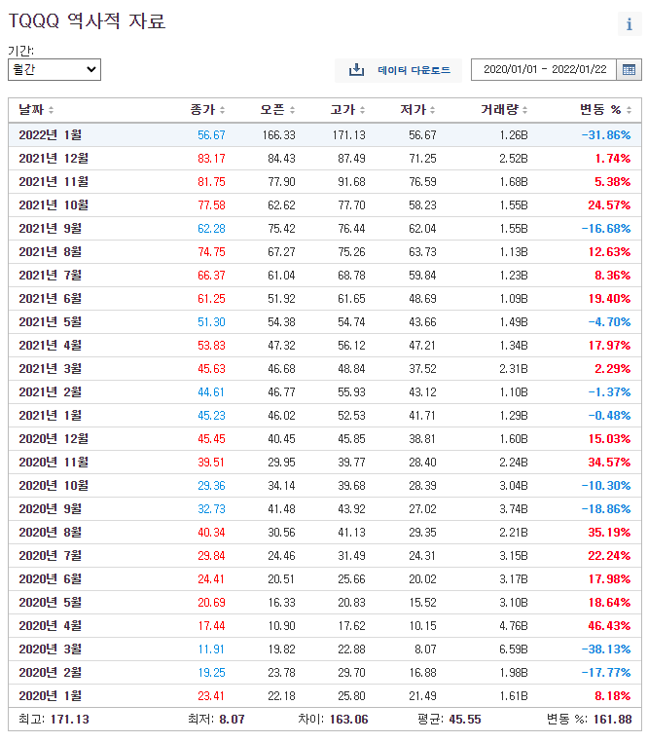
Task: Click the 46.43% change value
Action: tap(609, 626)
